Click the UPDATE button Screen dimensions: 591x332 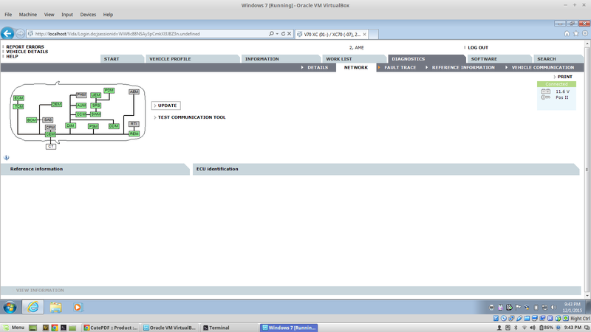(165, 106)
